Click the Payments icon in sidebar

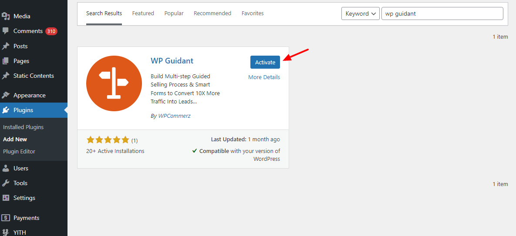[6, 218]
